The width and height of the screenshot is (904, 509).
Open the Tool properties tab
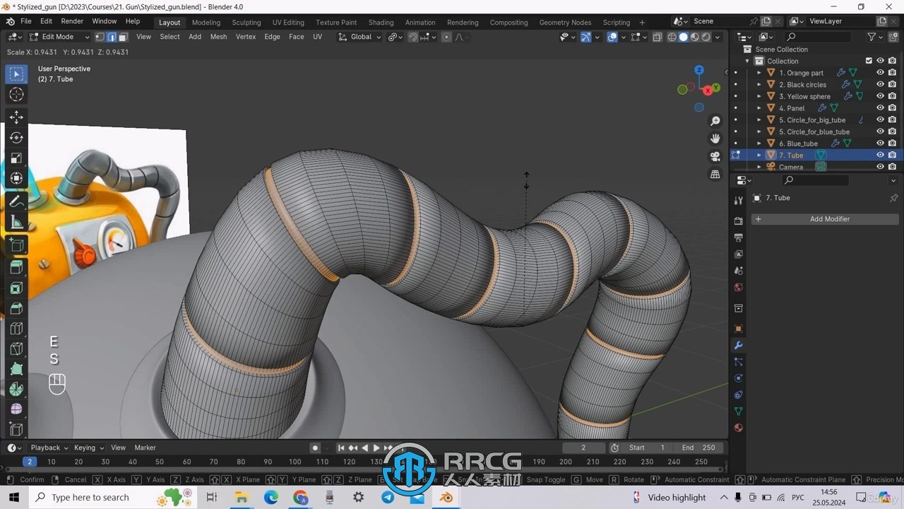[x=739, y=201]
